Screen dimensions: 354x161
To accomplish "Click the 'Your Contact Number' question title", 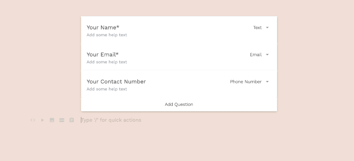I will coord(116,82).
